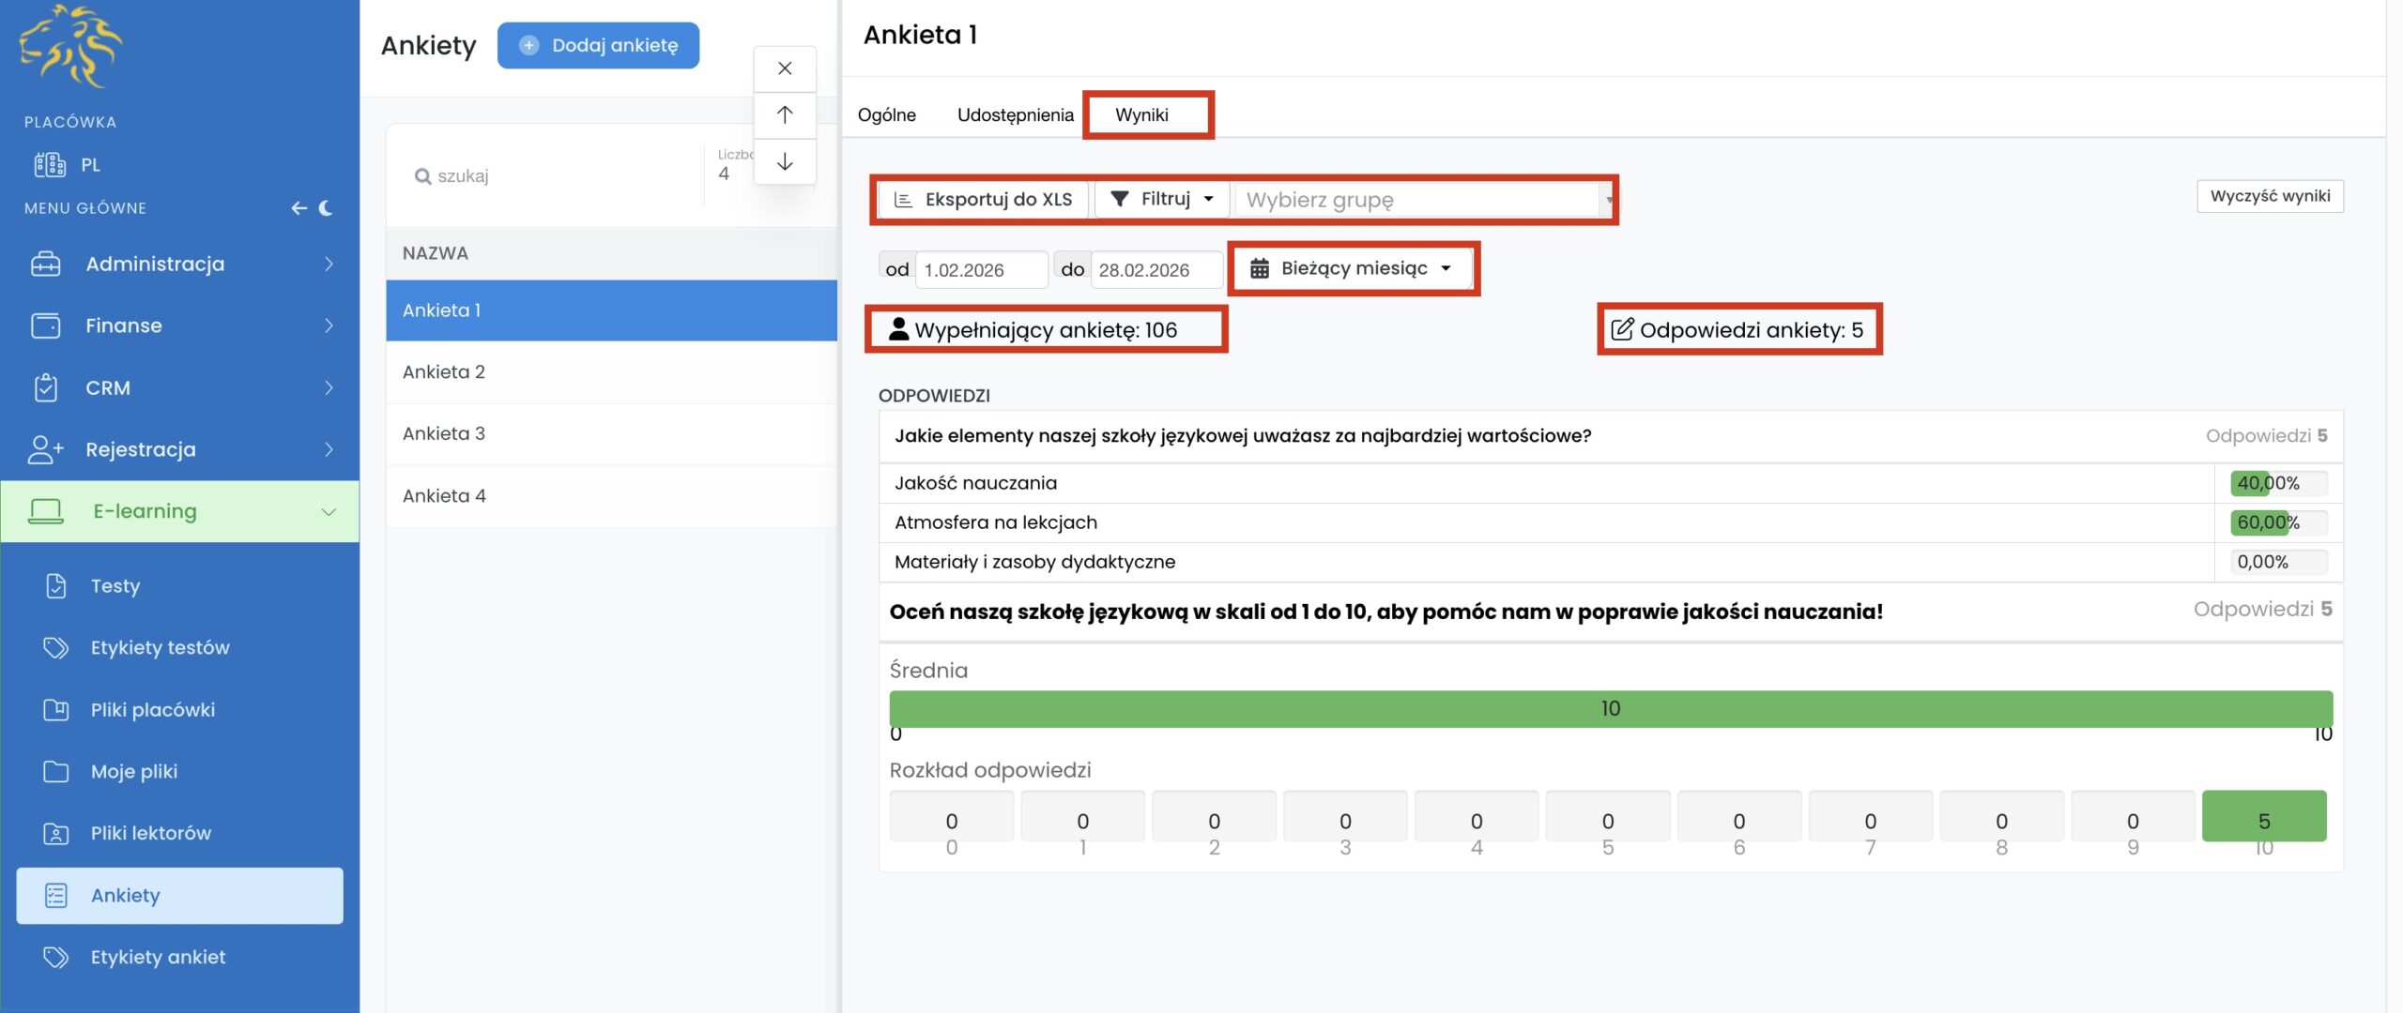
Task: Expand the Administracja menu
Action: click(155, 265)
